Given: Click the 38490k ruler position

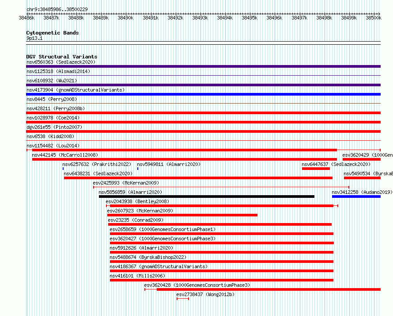Looking at the screenshot, I should (x=125, y=18).
